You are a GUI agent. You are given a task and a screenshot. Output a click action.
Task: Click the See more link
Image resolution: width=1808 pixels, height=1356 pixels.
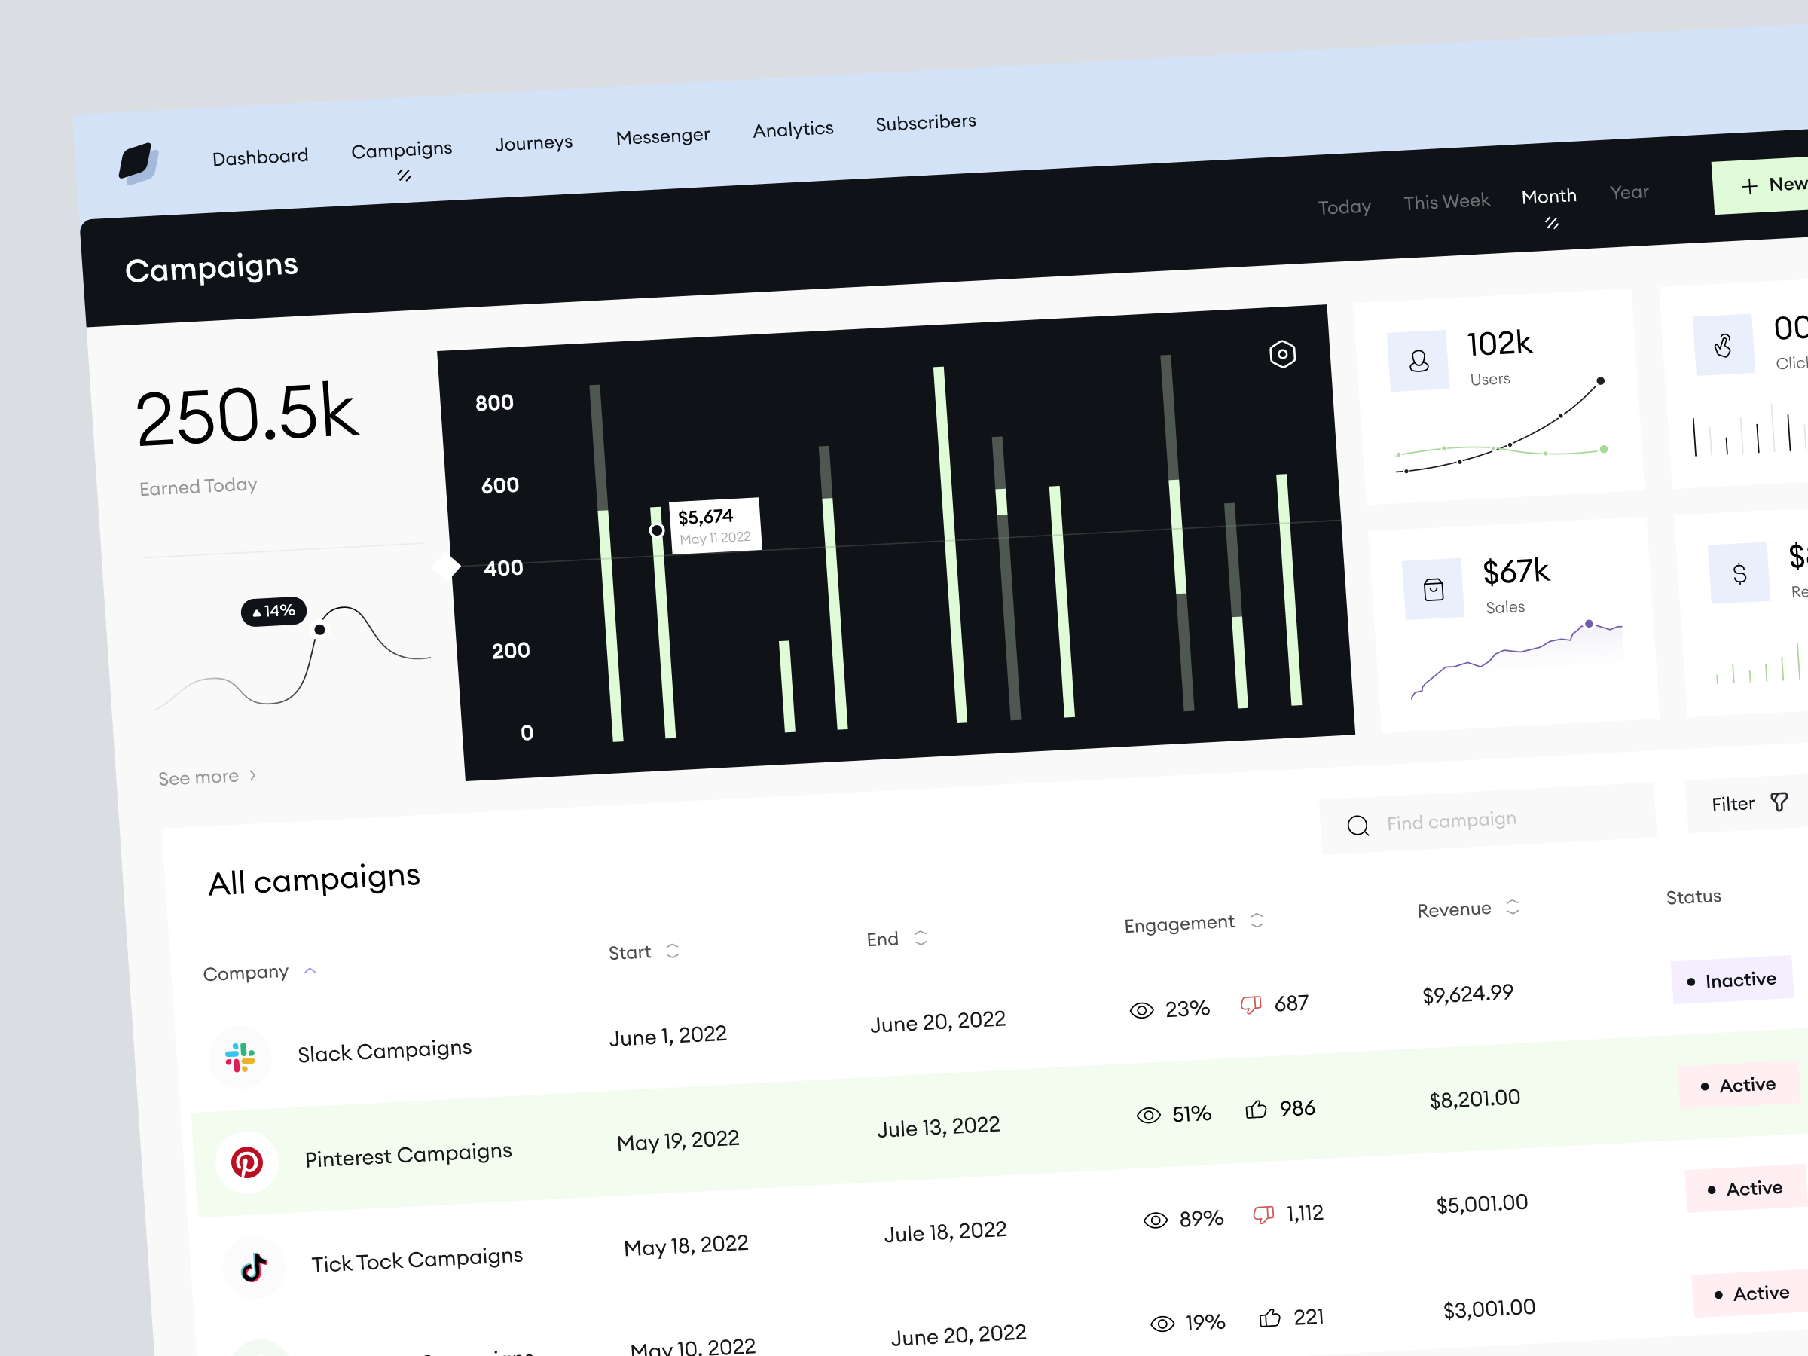[x=207, y=777]
